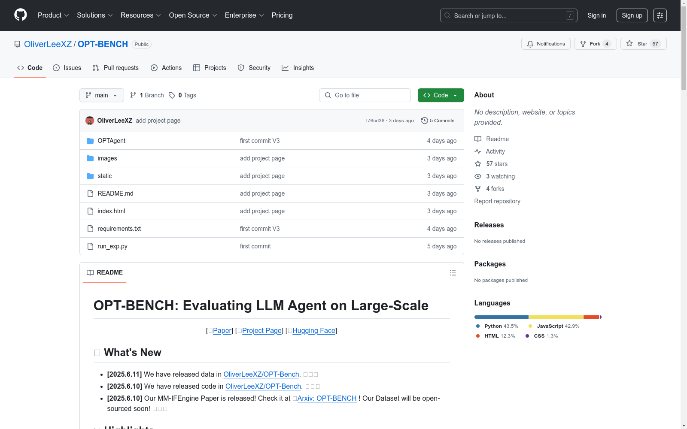The height and width of the screenshot is (429, 687).
Task: Star the OPT-BENCH repository
Action: 643,44
